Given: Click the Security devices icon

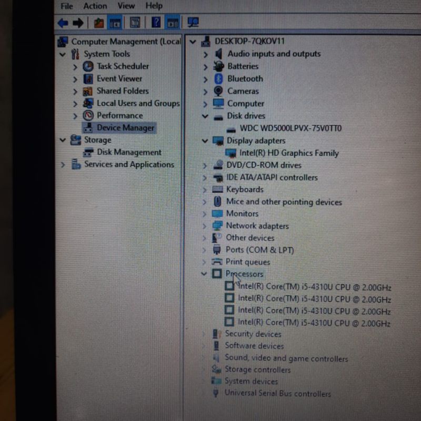Looking at the screenshot, I should [216, 334].
